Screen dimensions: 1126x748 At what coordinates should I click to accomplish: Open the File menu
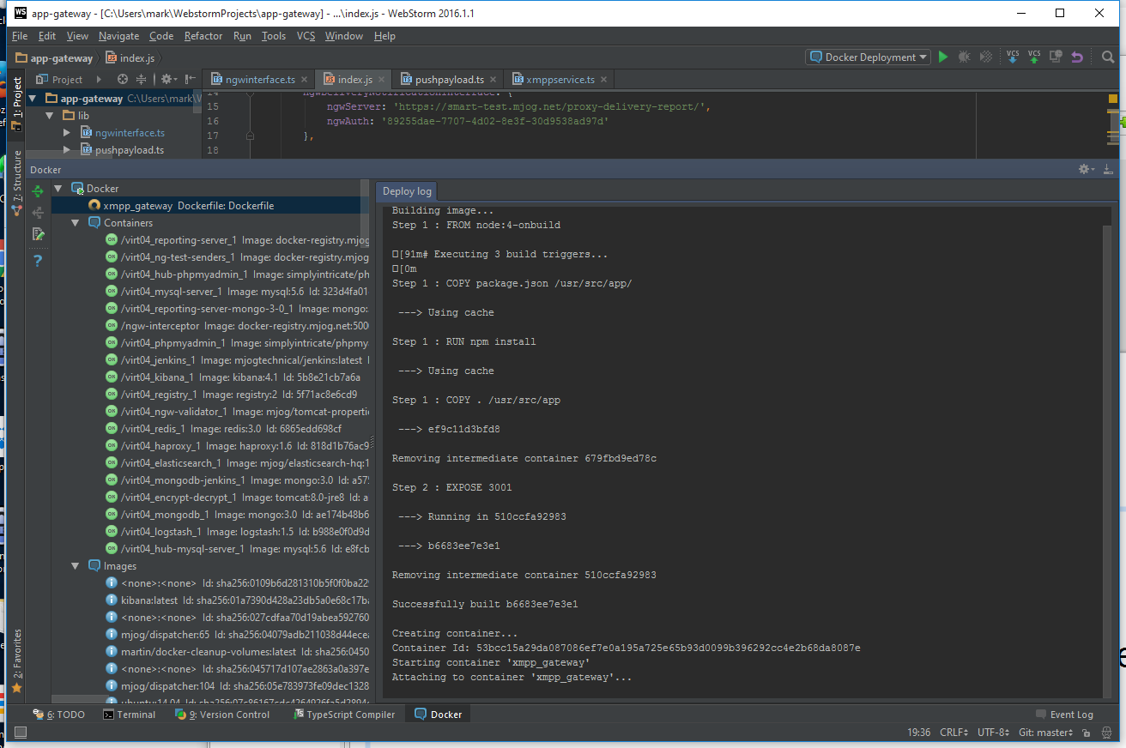tap(20, 36)
